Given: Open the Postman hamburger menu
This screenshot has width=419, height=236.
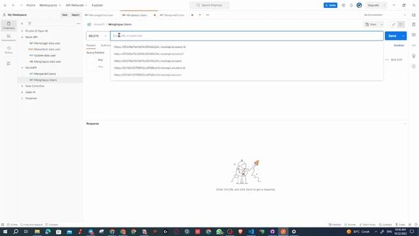Looking at the screenshot, I should (5, 5).
